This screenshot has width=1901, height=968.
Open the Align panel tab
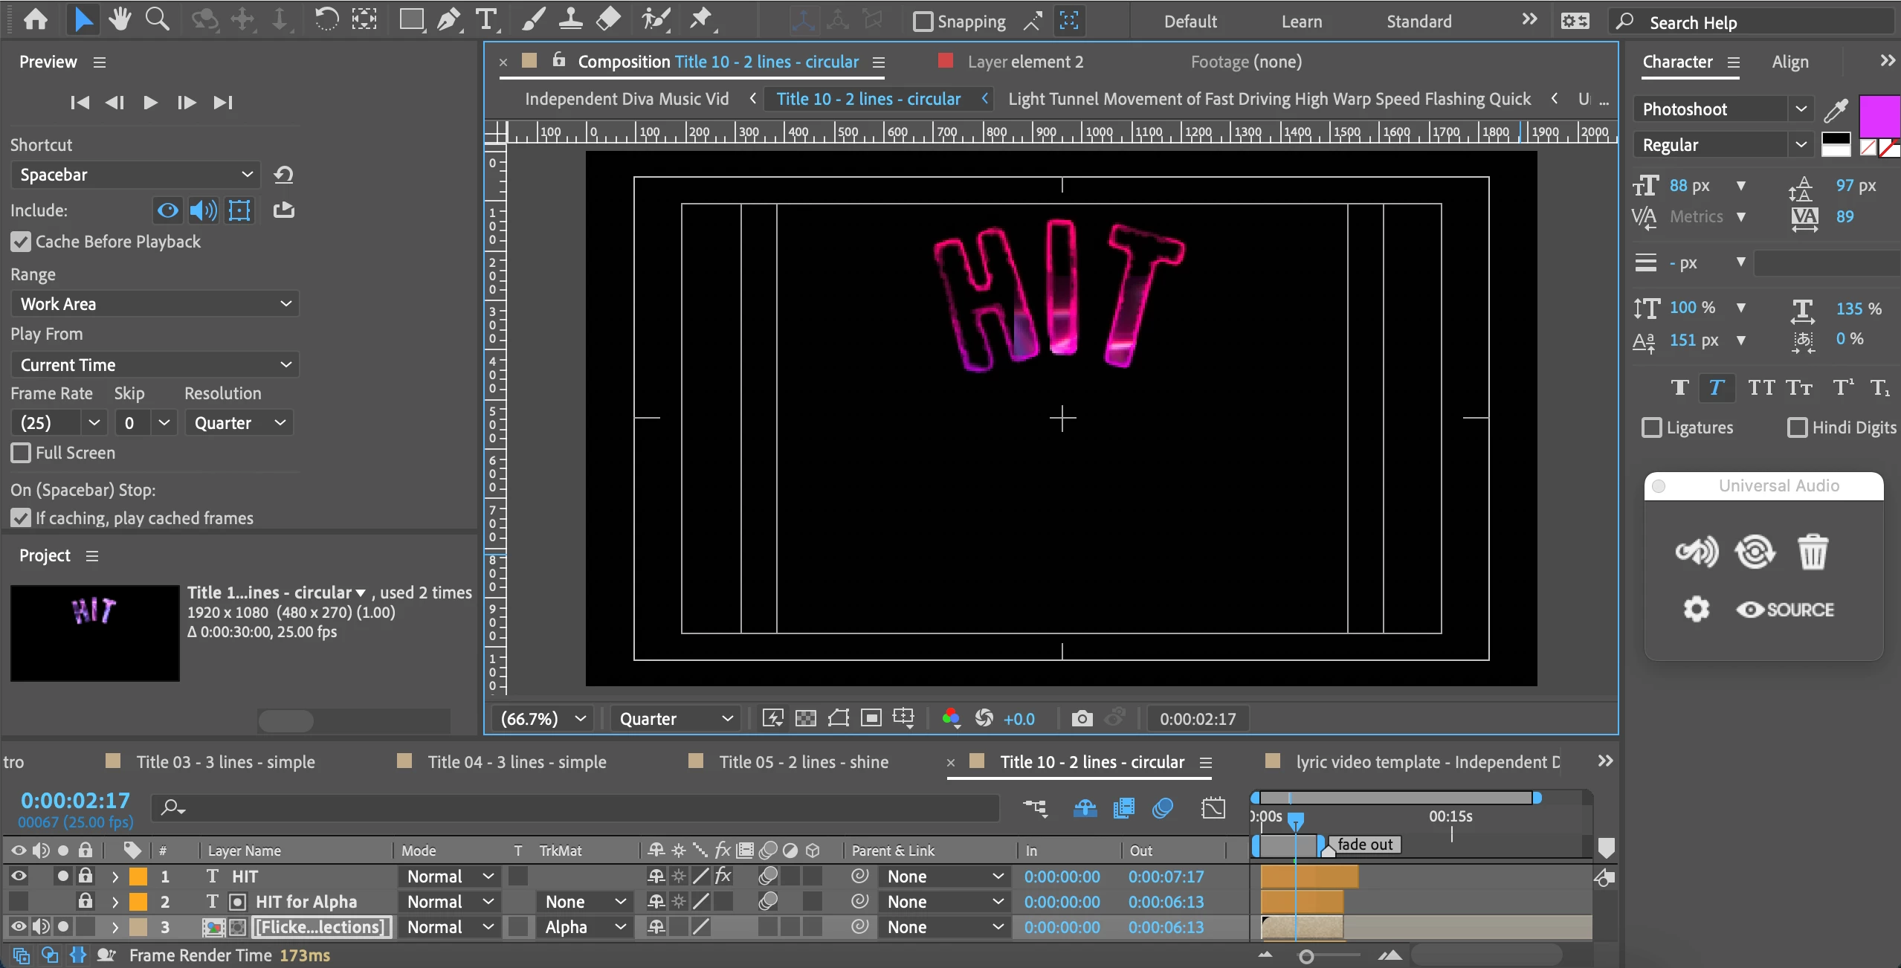point(1789,62)
